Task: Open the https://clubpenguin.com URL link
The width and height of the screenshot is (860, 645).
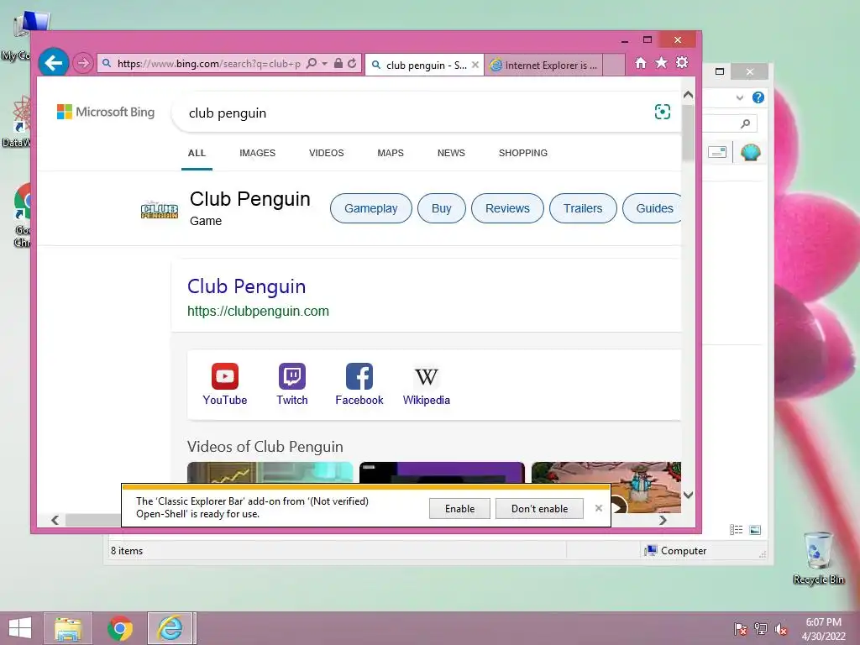Action: 259,311
